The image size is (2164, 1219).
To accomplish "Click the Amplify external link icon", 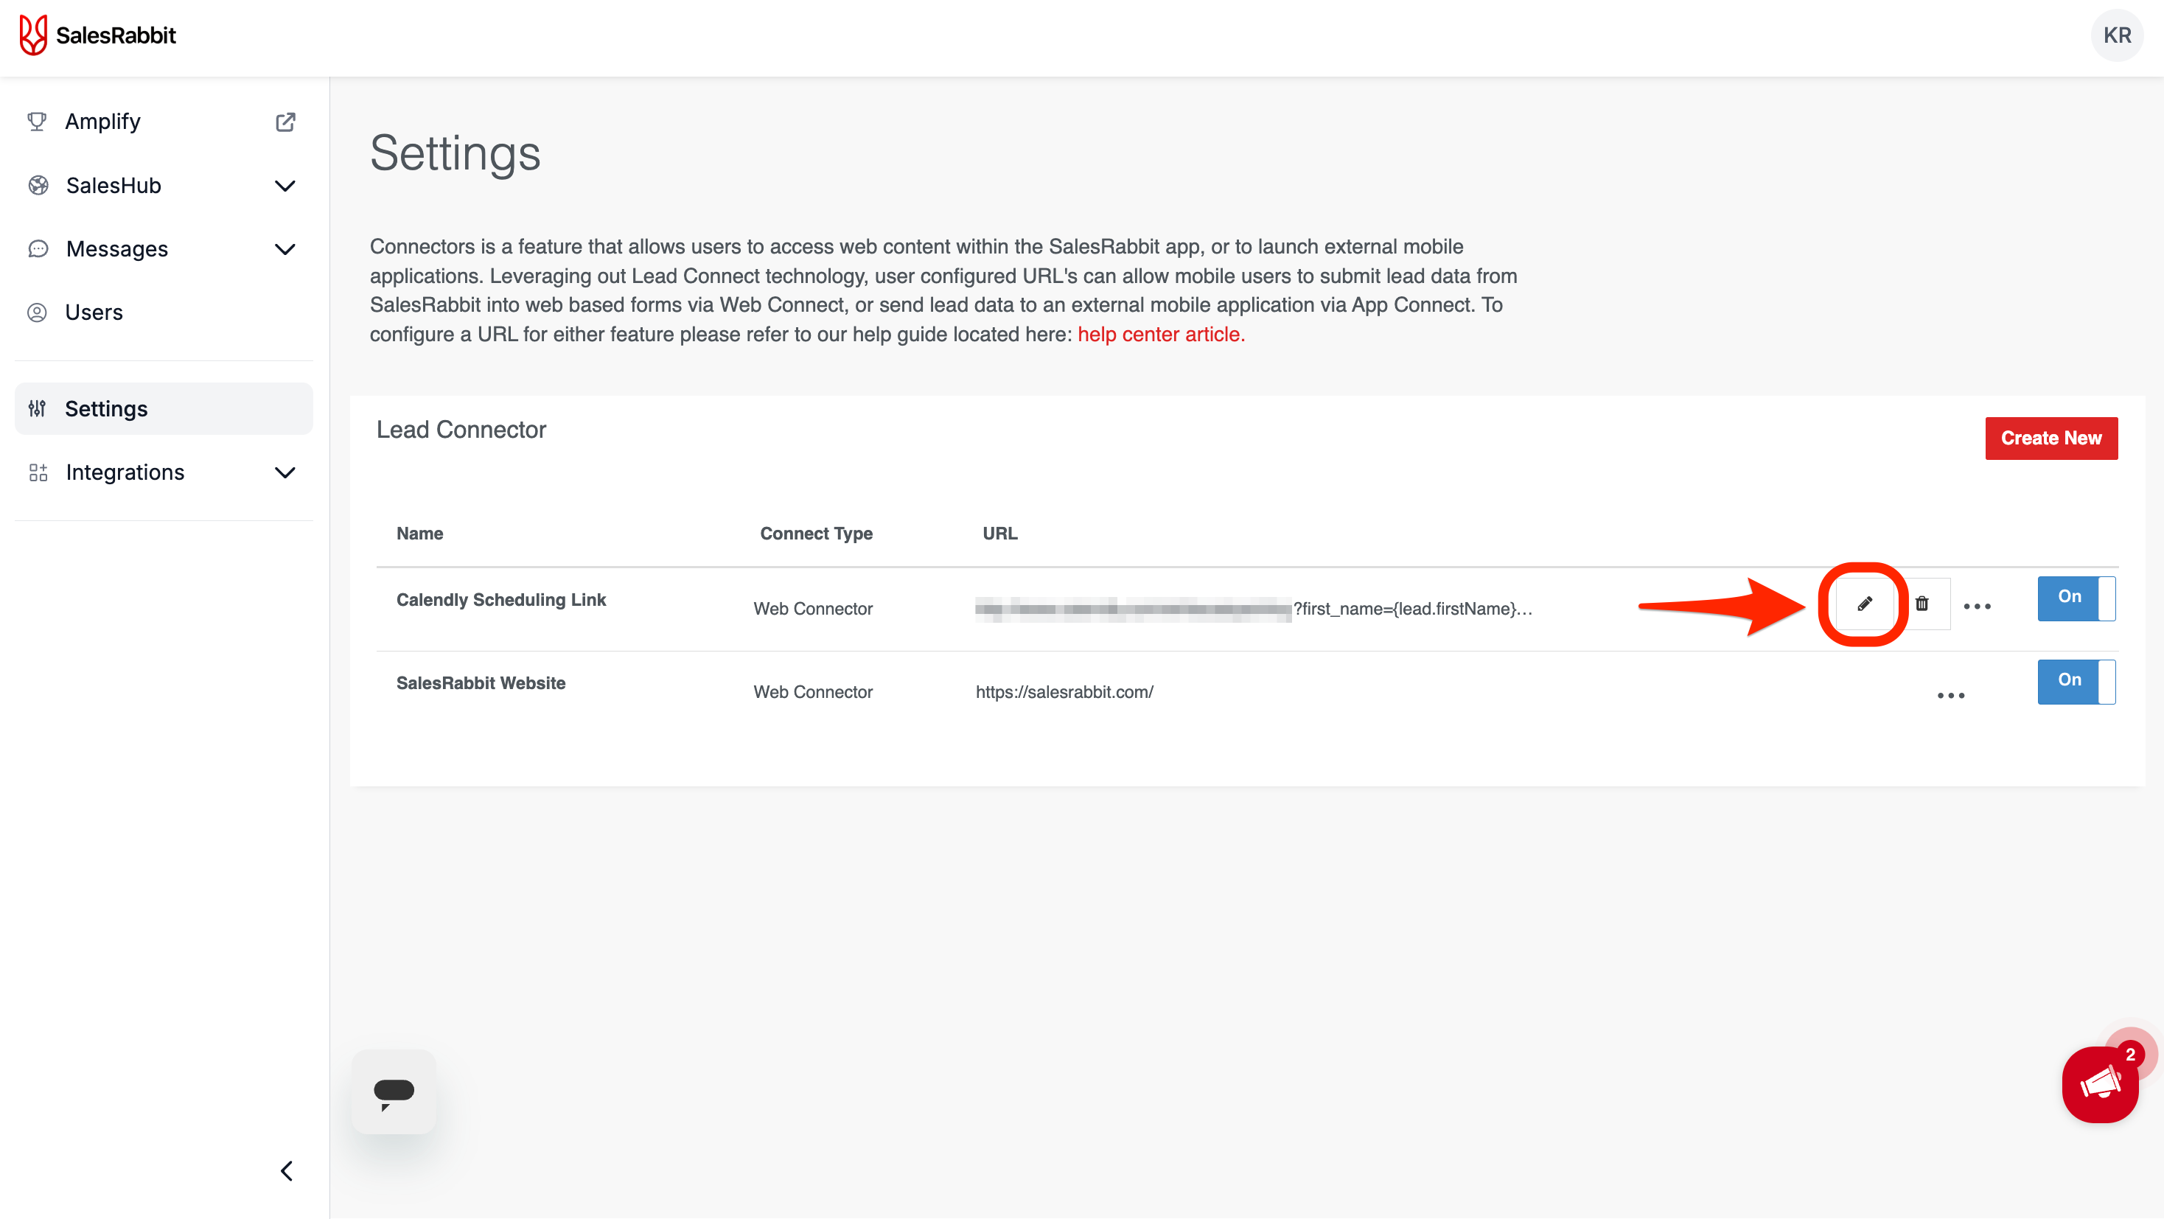I will pyautogui.click(x=286, y=122).
